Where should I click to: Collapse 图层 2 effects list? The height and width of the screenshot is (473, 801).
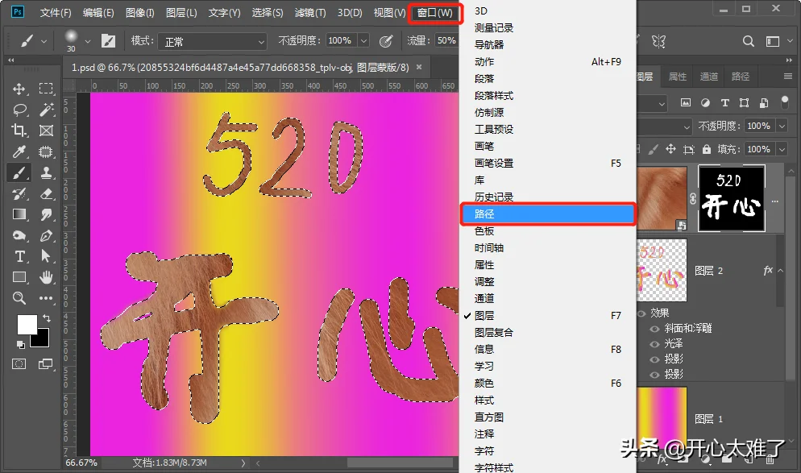781,271
